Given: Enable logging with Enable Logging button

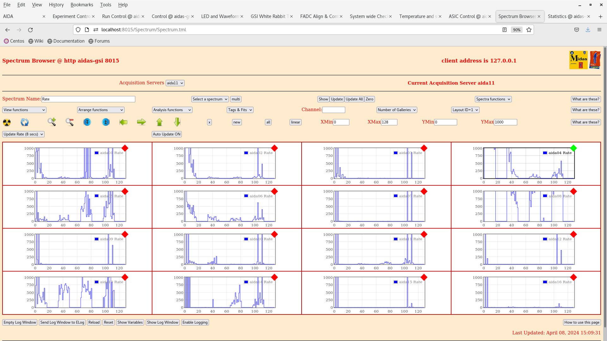Looking at the screenshot, I should [195, 322].
